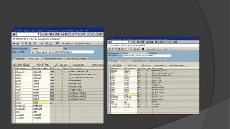
Task: Select the IREF_CTF row marker in left window
Action: coord(14,71)
